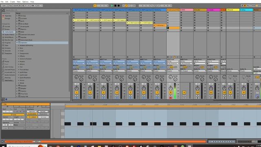Screen dimensions: 261x147
Task: Open the Options menu
Action: click(25, 2)
